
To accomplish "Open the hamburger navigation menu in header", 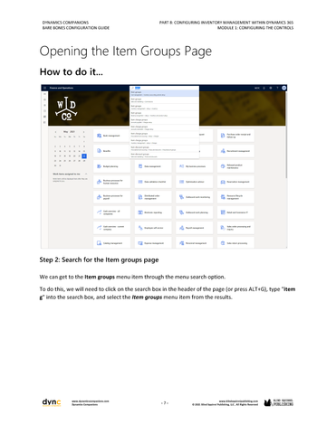I will tap(44, 88).
